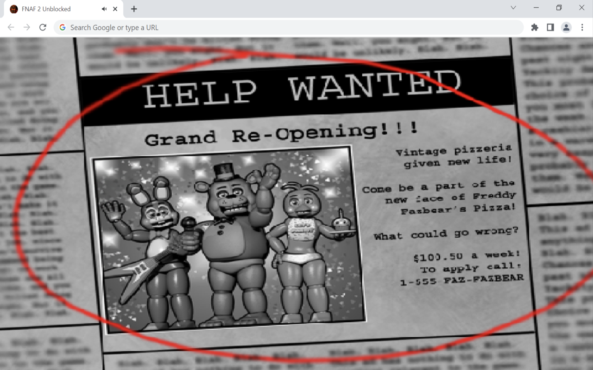The height and width of the screenshot is (370, 593).
Task: Toggle the browser side panel
Action: (550, 27)
